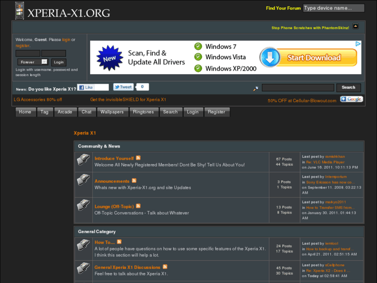
Task: Click the Find Your Forum device name field
Action: 333,8
